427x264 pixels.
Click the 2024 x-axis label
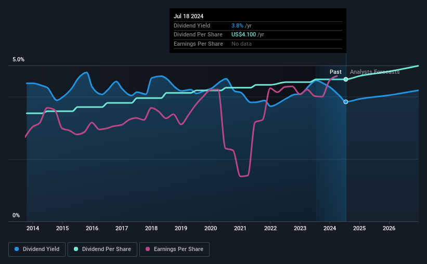(330, 228)
